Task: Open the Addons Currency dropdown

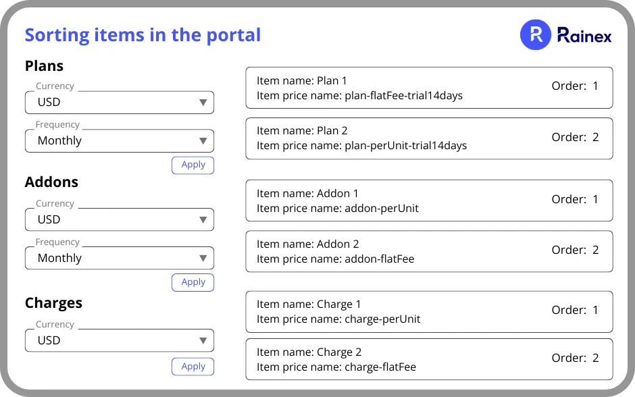Action: 120,219
